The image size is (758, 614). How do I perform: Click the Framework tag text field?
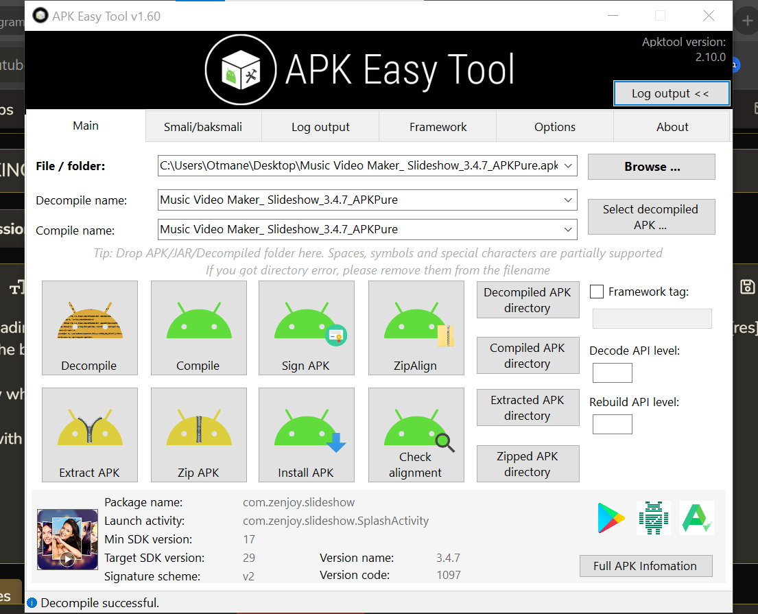click(x=652, y=318)
